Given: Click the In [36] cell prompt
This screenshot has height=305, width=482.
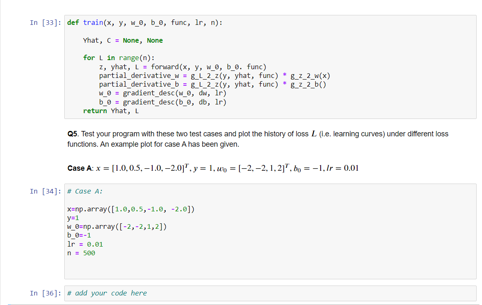Looking at the screenshot, I should (46, 293).
